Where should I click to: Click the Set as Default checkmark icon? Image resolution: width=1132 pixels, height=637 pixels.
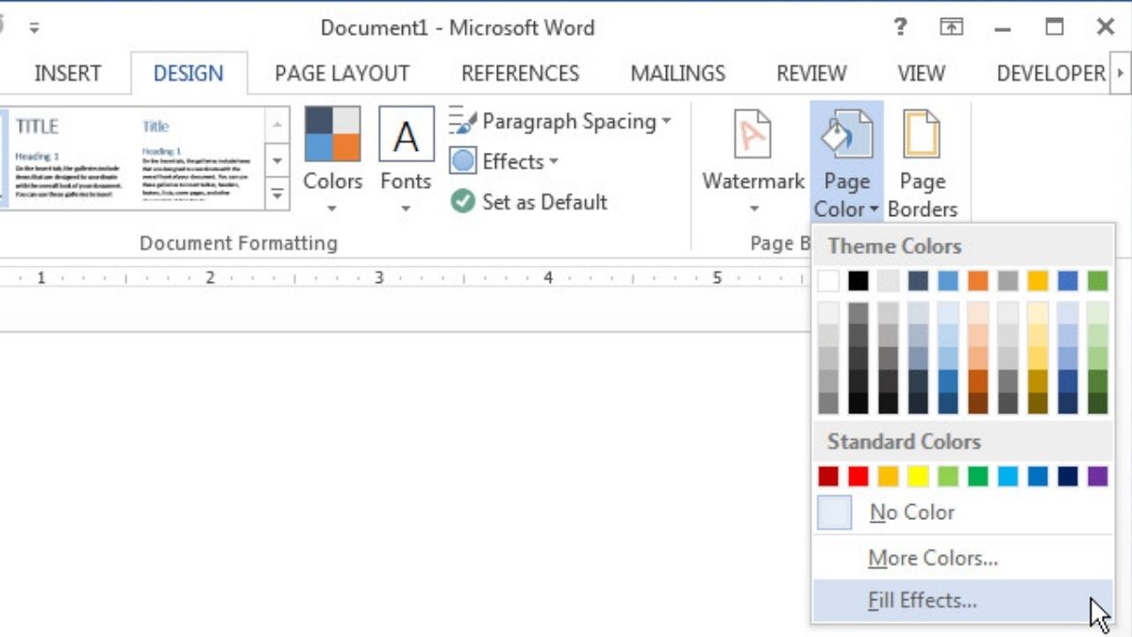pyautogui.click(x=462, y=201)
